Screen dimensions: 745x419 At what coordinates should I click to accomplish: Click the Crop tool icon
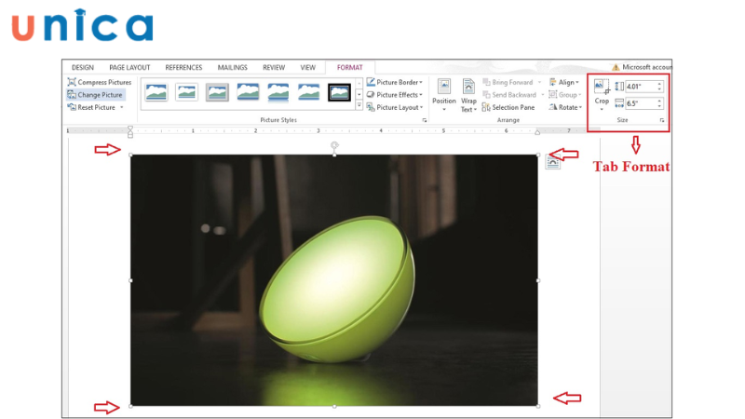(602, 88)
